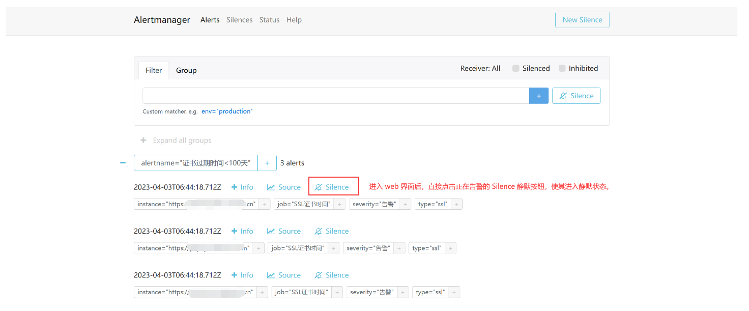The image size is (749, 311).
Task: Add filter with the blue plus button
Action: [539, 96]
